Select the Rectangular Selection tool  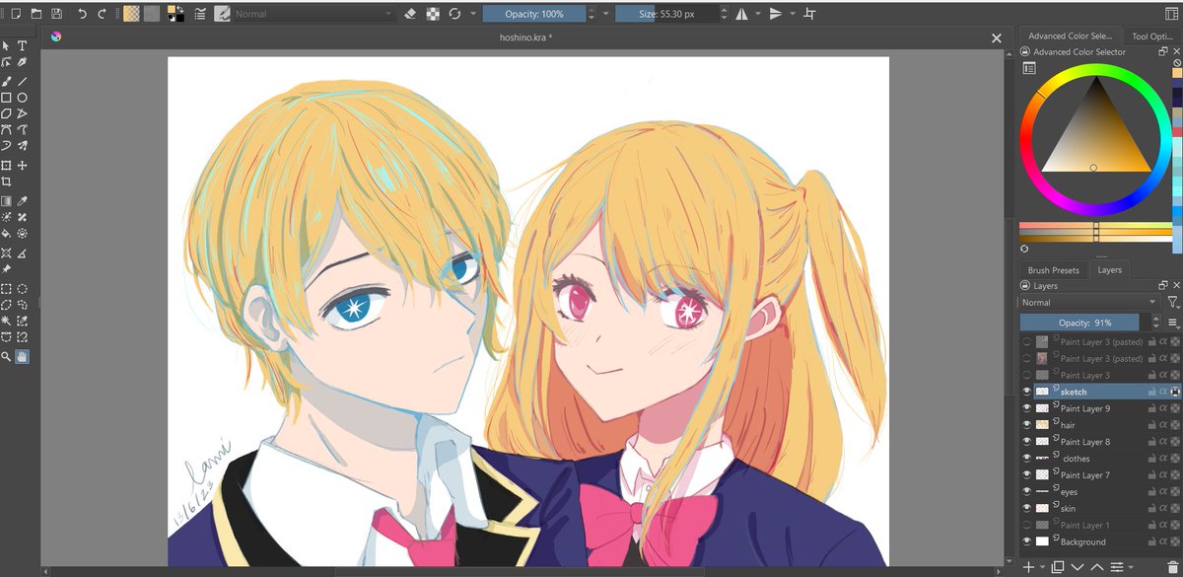6,289
